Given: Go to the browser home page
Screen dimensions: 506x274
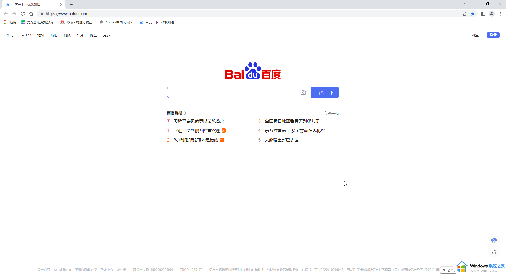Looking at the screenshot, I should click(x=31, y=14).
